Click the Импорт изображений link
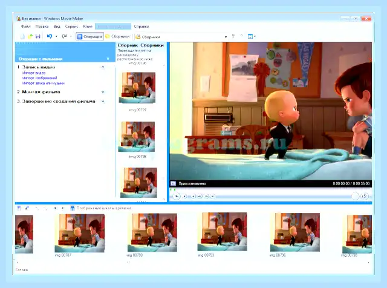This screenshot has width=387, height=288. (x=40, y=78)
